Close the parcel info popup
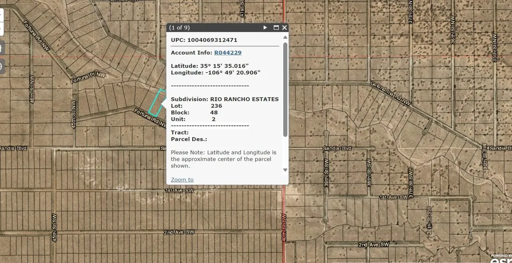512x263 pixels. click(284, 28)
